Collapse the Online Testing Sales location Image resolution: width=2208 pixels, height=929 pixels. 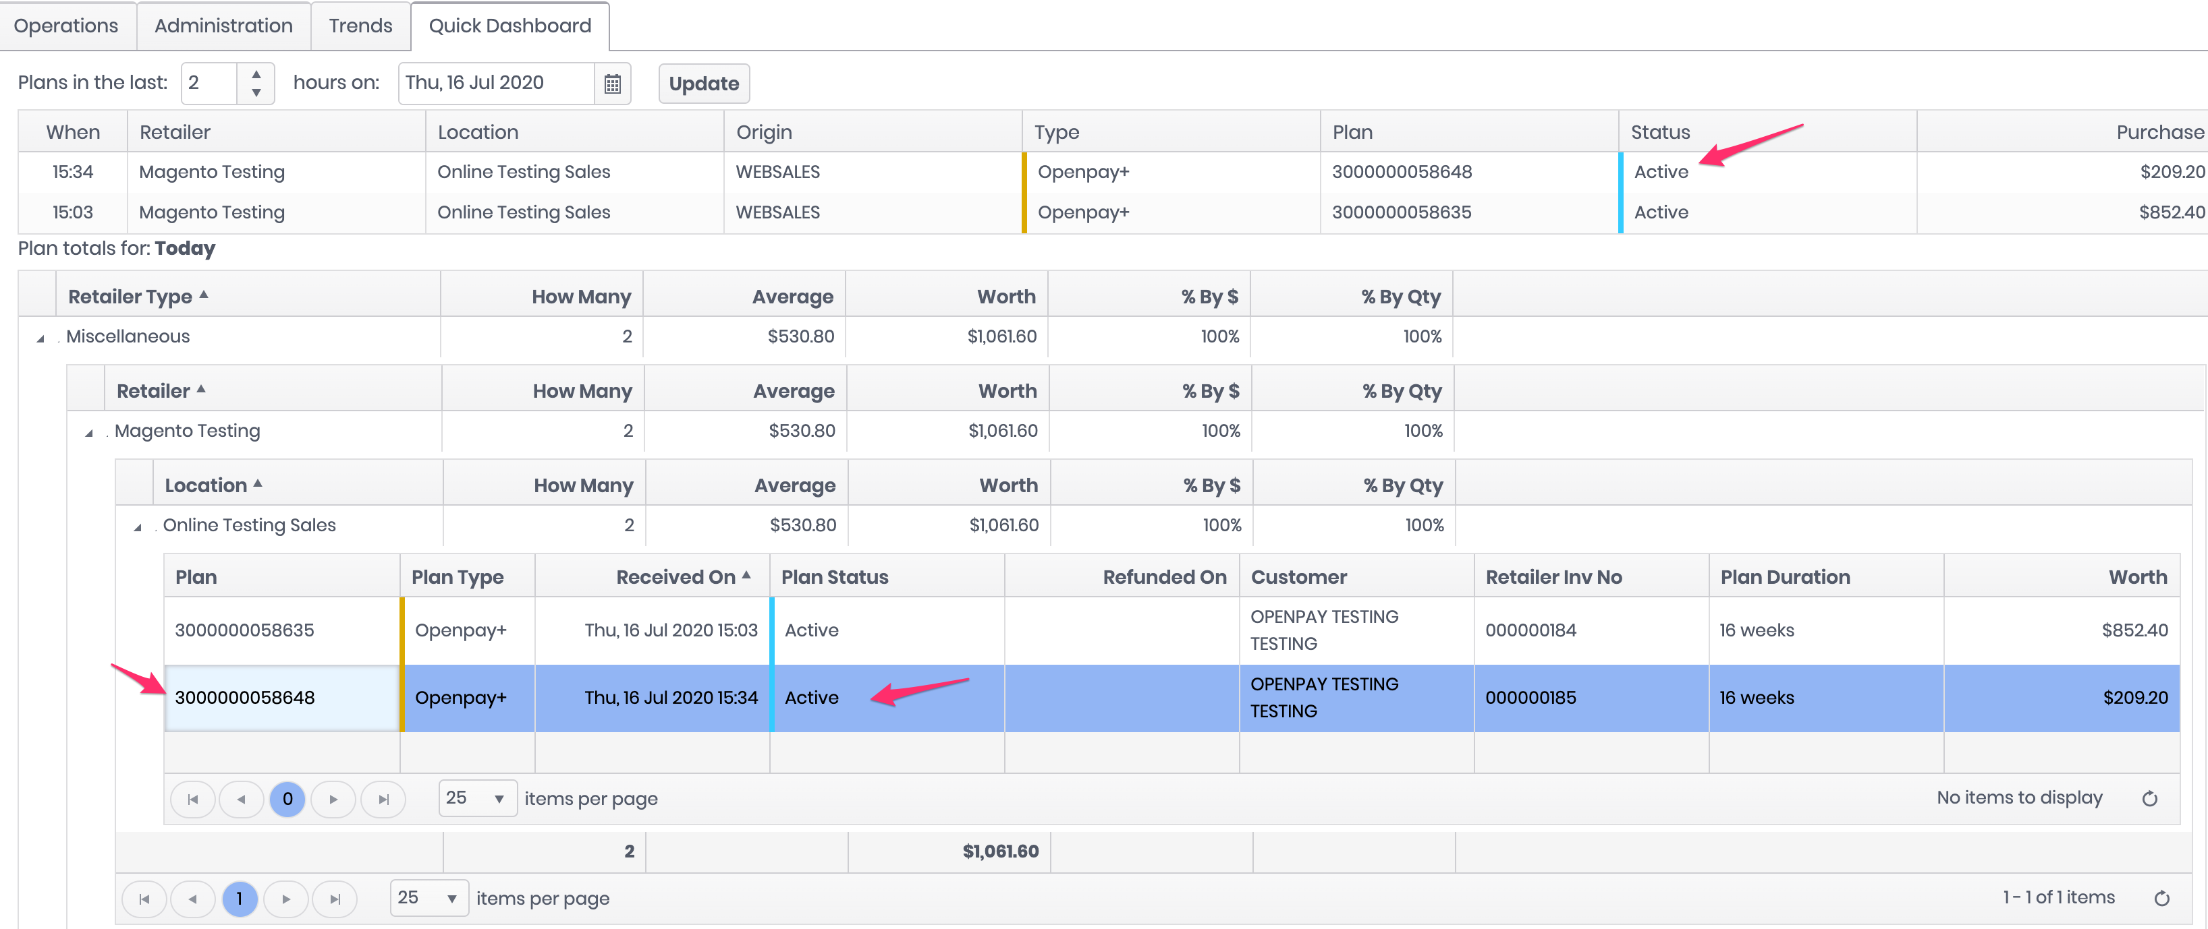tap(137, 527)
